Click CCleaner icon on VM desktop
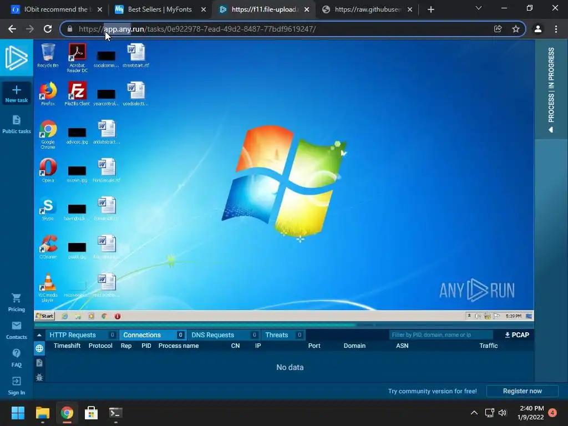The image size is (568, 426). pyautogui.click(x=48, y=247)
